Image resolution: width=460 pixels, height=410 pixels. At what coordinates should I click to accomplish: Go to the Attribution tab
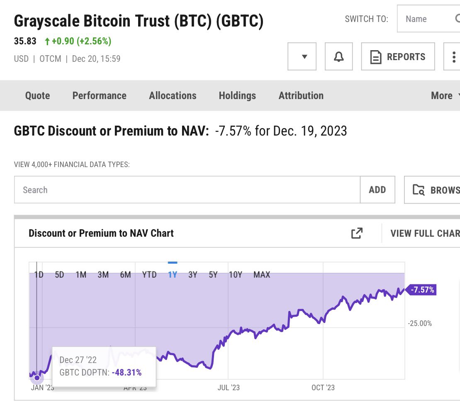pyautogui.click(x=301, y=96)
